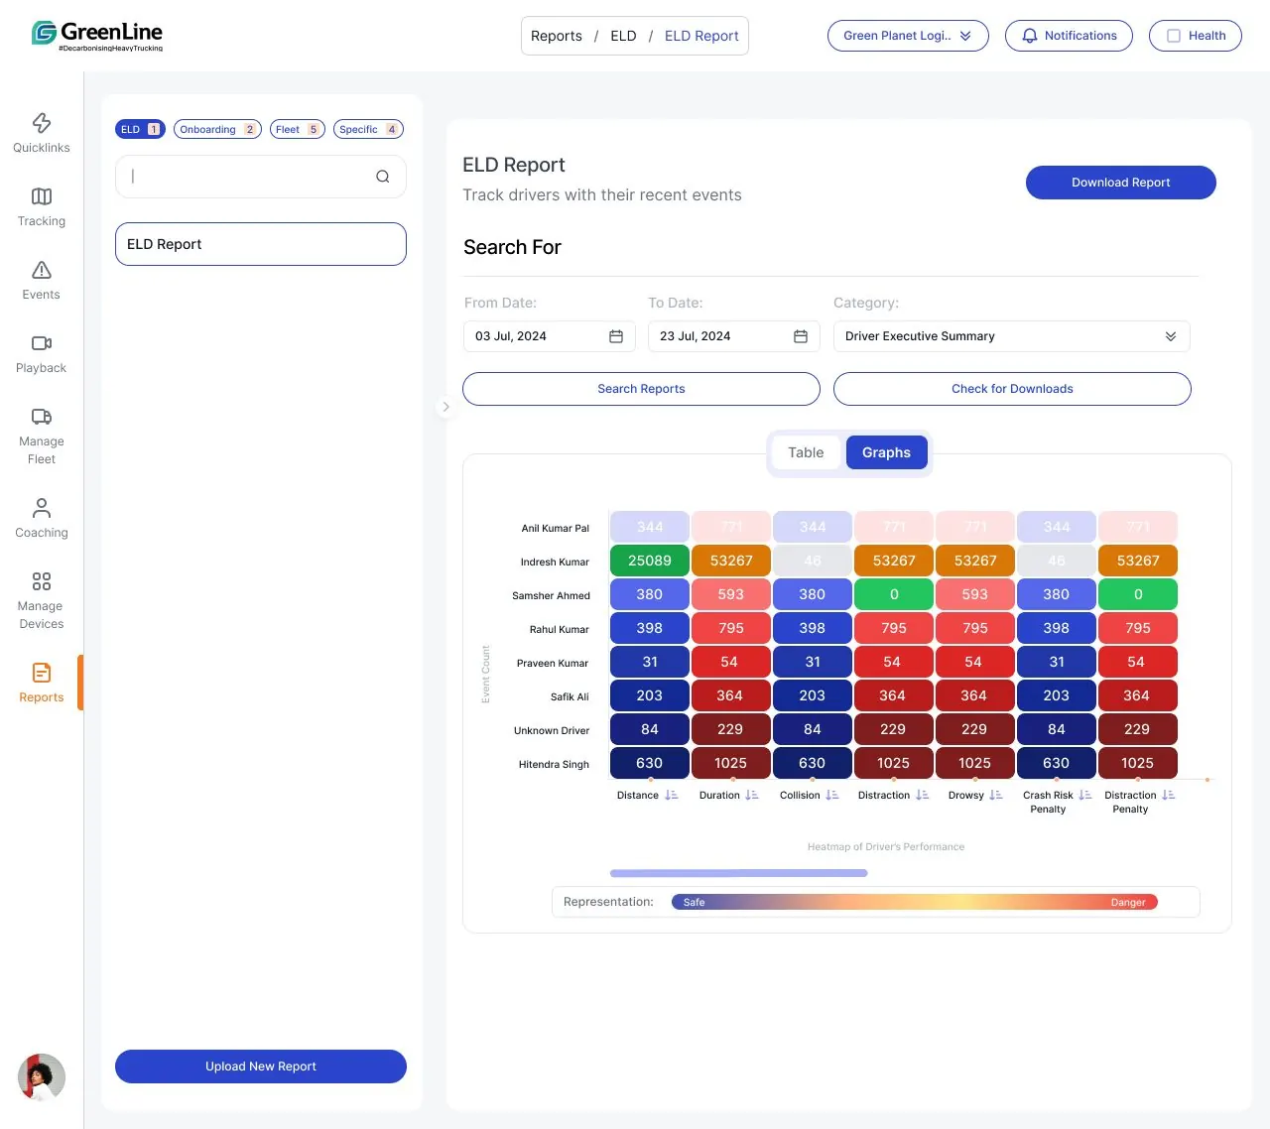The height and width of the screenshot is (1129, 1270).
Task: Click the From Date field 03 Jul, 2024
Action: [x=549, y=336]
